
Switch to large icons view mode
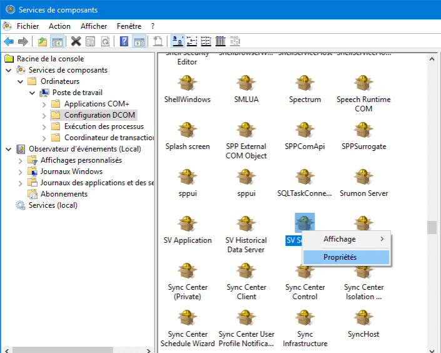coord(178,41)
